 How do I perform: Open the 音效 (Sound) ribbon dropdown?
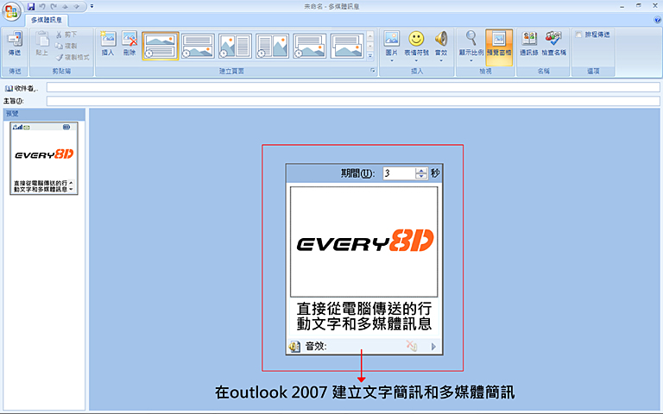(x=441, y=47)
